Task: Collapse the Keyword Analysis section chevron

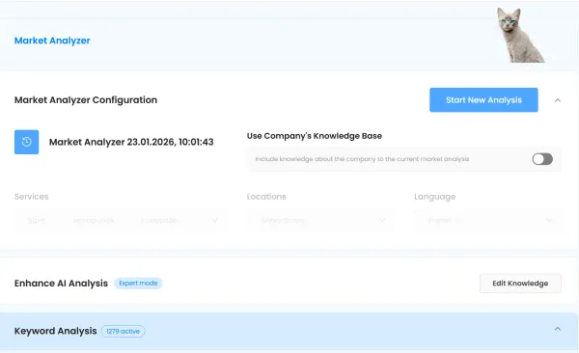Action: [558, 329]
